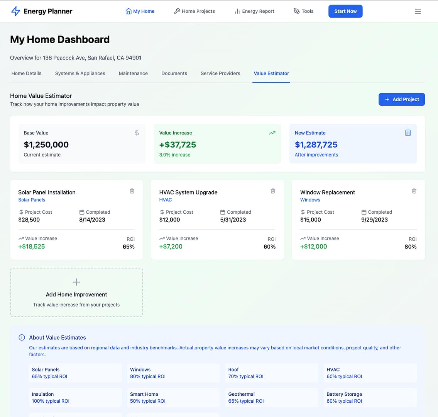Click the Smart Home 50% typical ROI tile
438x417 pixels.
[x=174, y=397]
